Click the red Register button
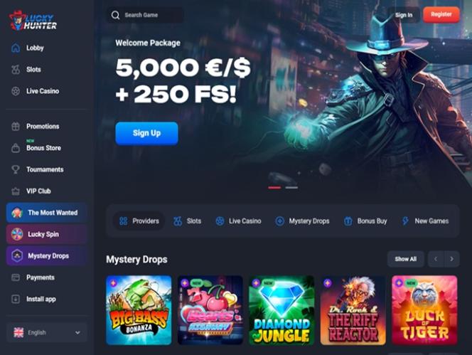Viewport: 472px width, 355px height. pyautogui.click(x=441, y=14)
